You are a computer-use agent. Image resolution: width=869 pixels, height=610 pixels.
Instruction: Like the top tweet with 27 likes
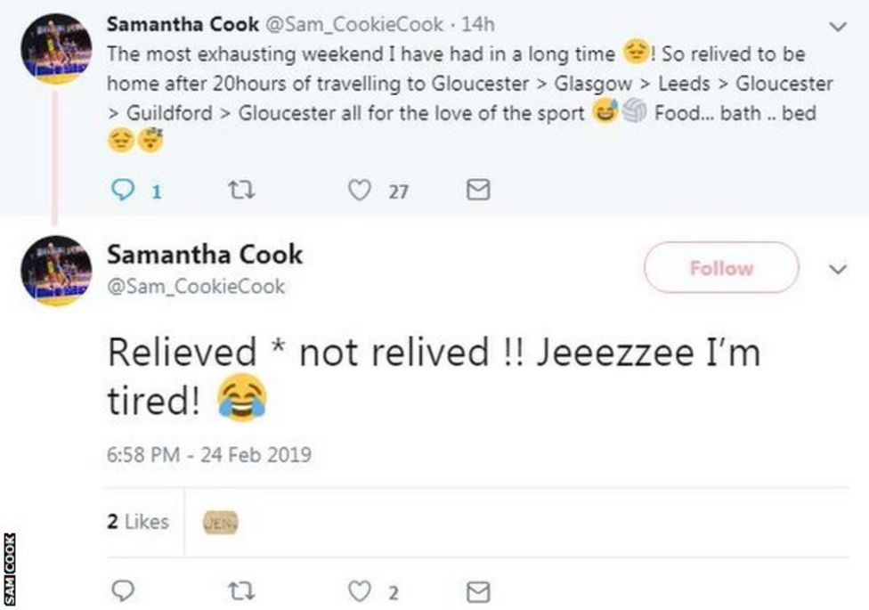359,189
